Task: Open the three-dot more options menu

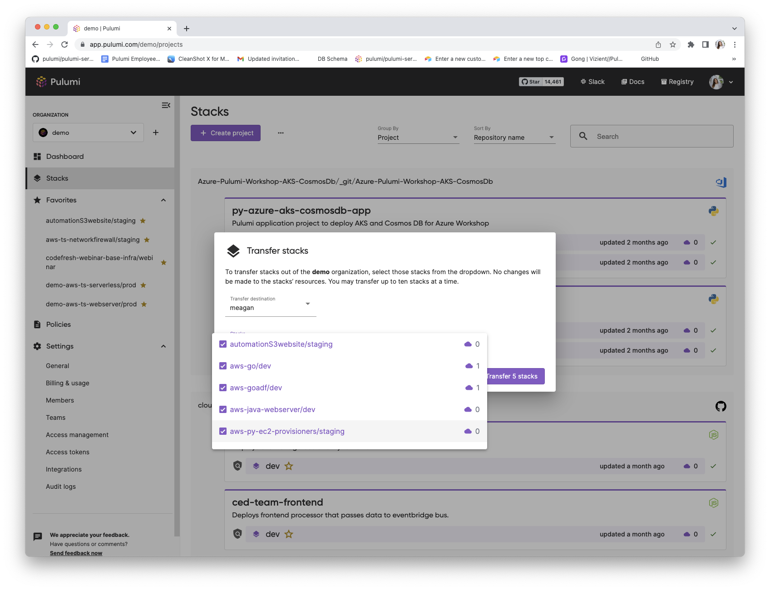Action: (281, 133)
